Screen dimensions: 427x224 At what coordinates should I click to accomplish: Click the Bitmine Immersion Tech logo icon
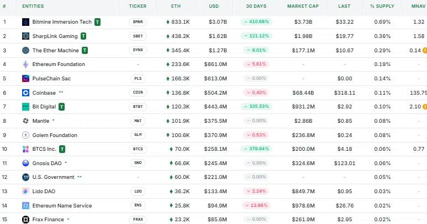[x=25, y=22]
